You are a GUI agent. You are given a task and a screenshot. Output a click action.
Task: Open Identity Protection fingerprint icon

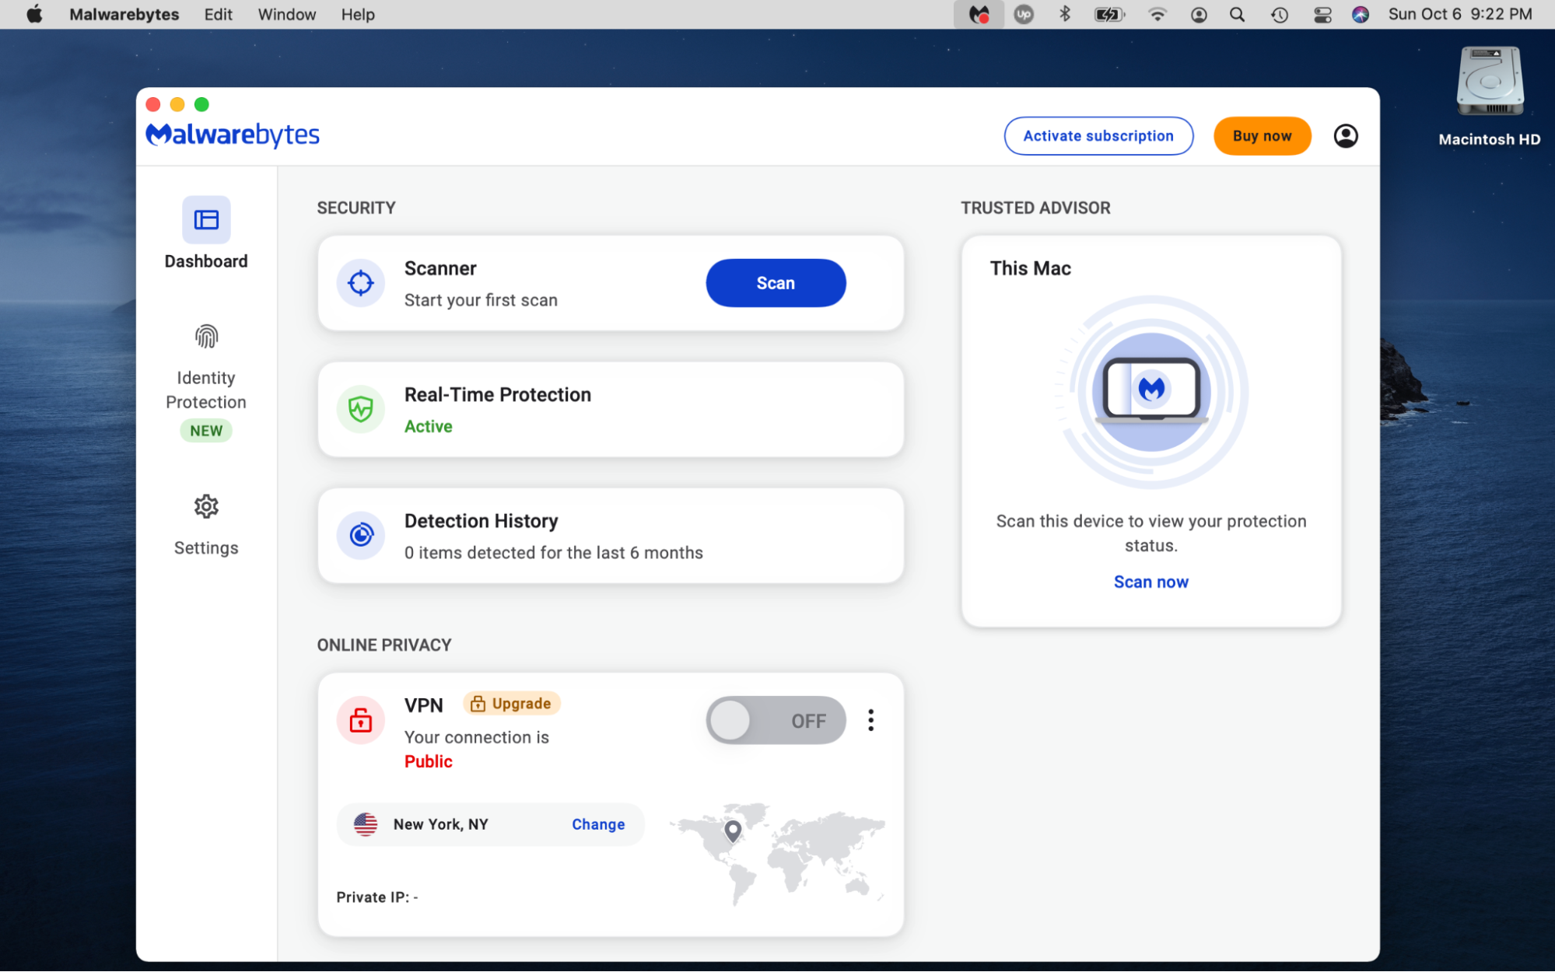[x=206, y=337]
